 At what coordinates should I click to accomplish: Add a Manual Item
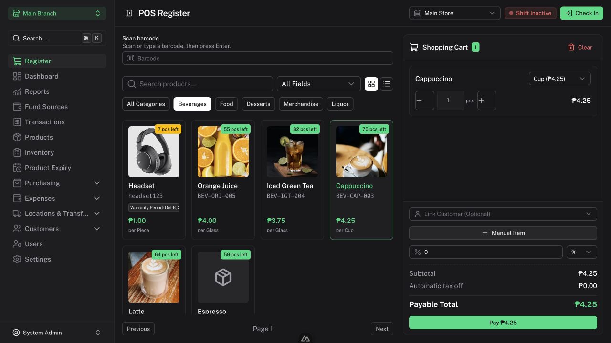[503, 233]
